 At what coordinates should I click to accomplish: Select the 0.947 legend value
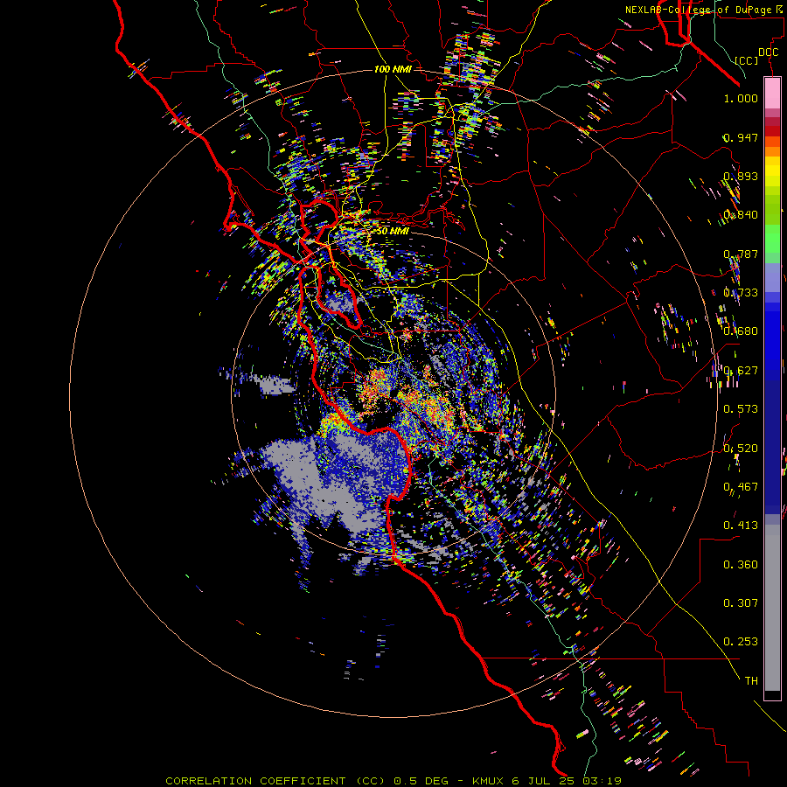coord(741,137)
